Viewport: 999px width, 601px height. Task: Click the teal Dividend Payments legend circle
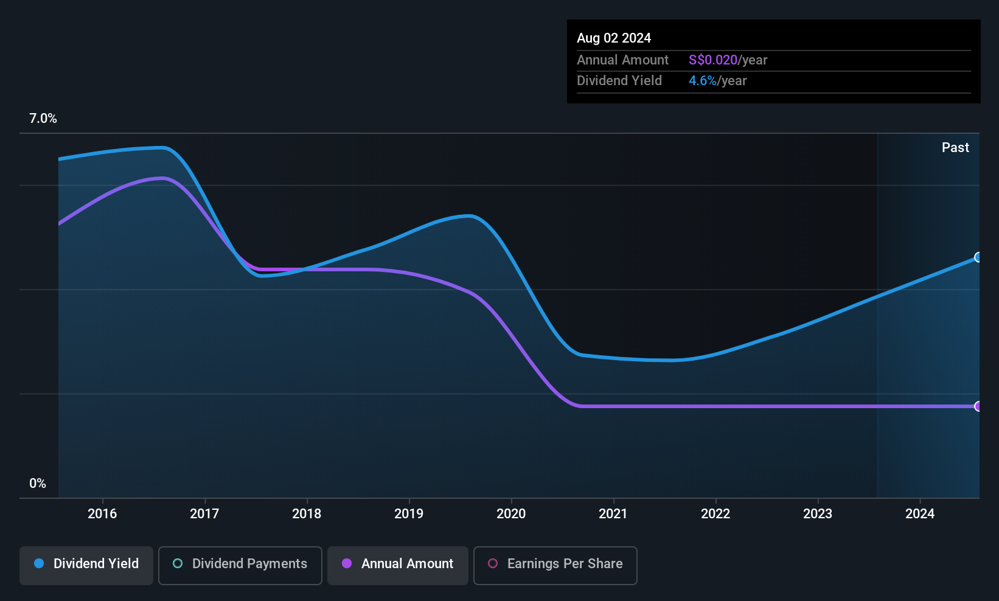coord(178,563)
